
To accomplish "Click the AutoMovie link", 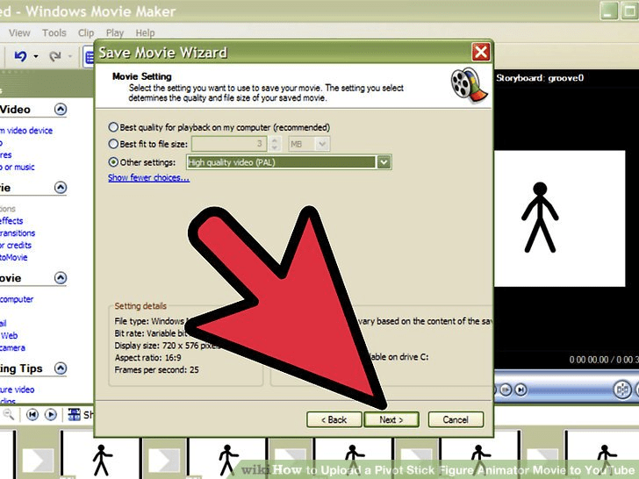I will click(x=14, y=257).
